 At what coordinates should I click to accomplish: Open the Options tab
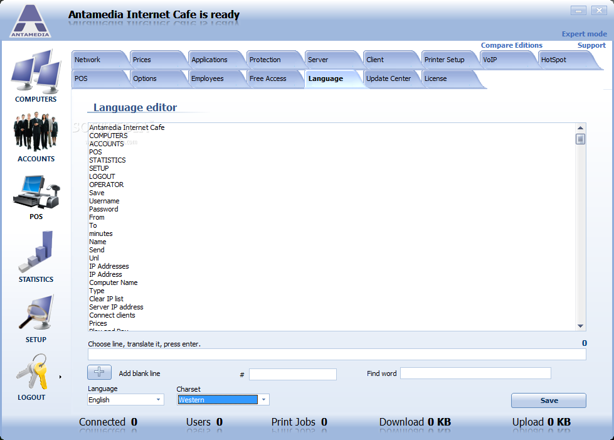pos(158,78)
